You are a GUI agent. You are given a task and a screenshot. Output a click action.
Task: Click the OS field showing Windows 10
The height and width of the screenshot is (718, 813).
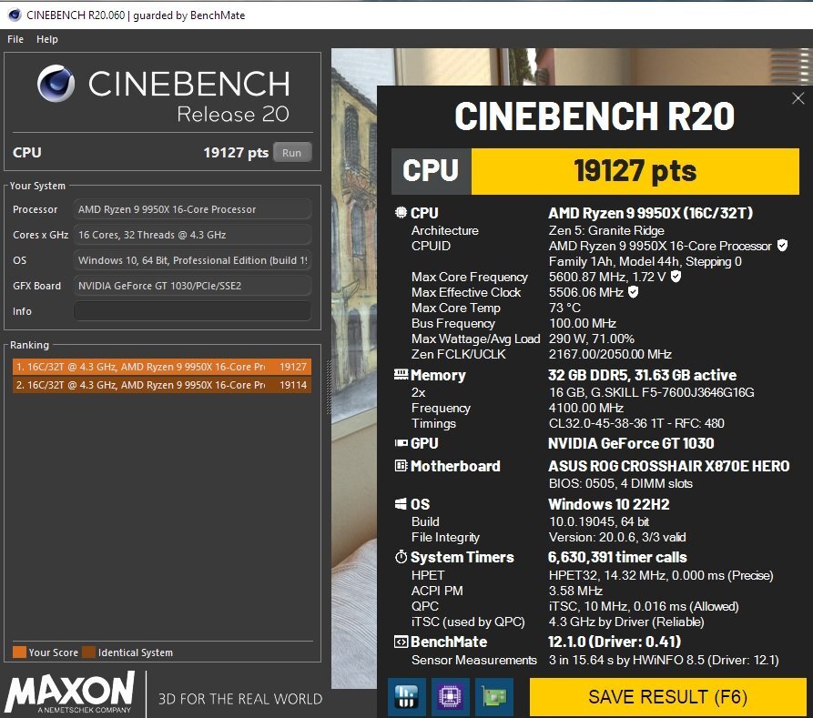pyautogui.click(x=192, y=260)
